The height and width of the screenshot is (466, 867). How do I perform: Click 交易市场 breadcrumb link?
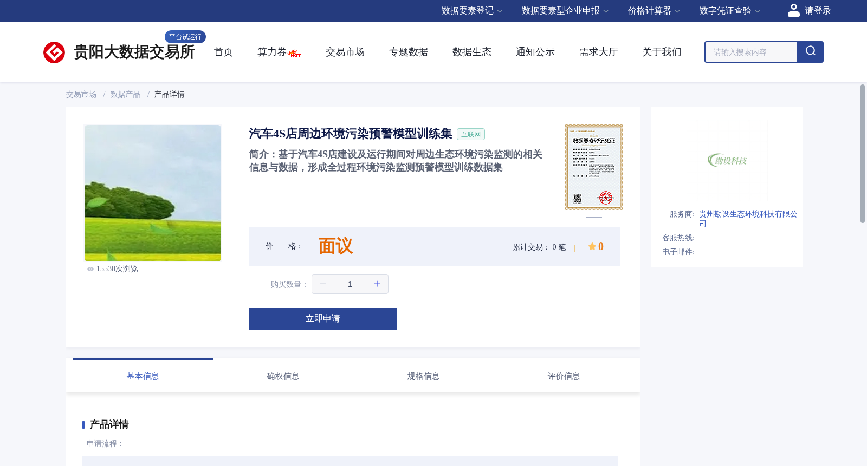click(81, 95)
